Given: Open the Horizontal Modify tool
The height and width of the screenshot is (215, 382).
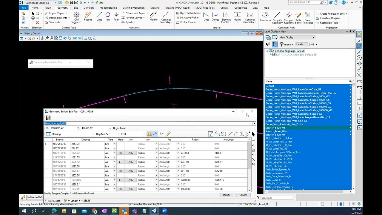Looking at the screenshot, I should click(x=153, y=16).
